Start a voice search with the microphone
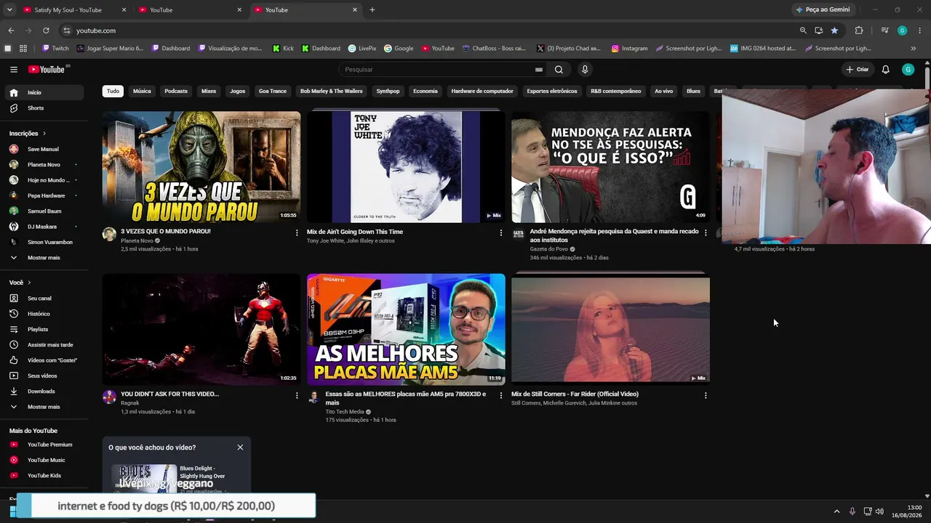This screenshot has height=523, width=931. (x=585, y=70)
